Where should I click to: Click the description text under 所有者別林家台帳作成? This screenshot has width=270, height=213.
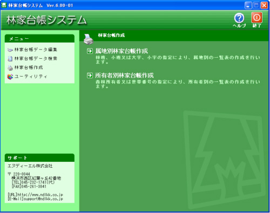[x=178, y=84]
